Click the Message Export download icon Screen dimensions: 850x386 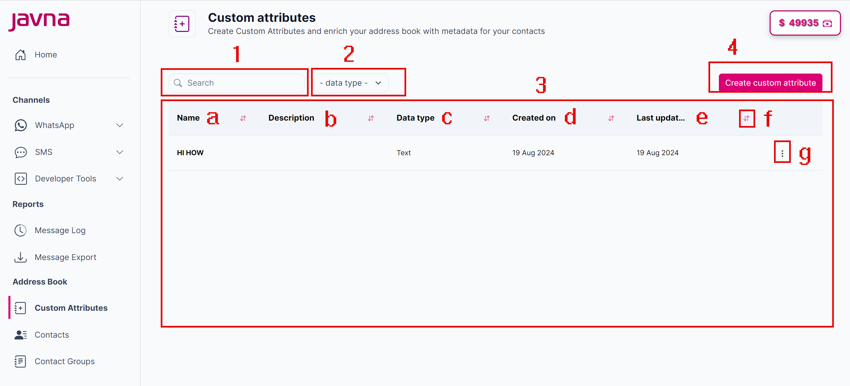pyautogui.click(x=21, y=257)
